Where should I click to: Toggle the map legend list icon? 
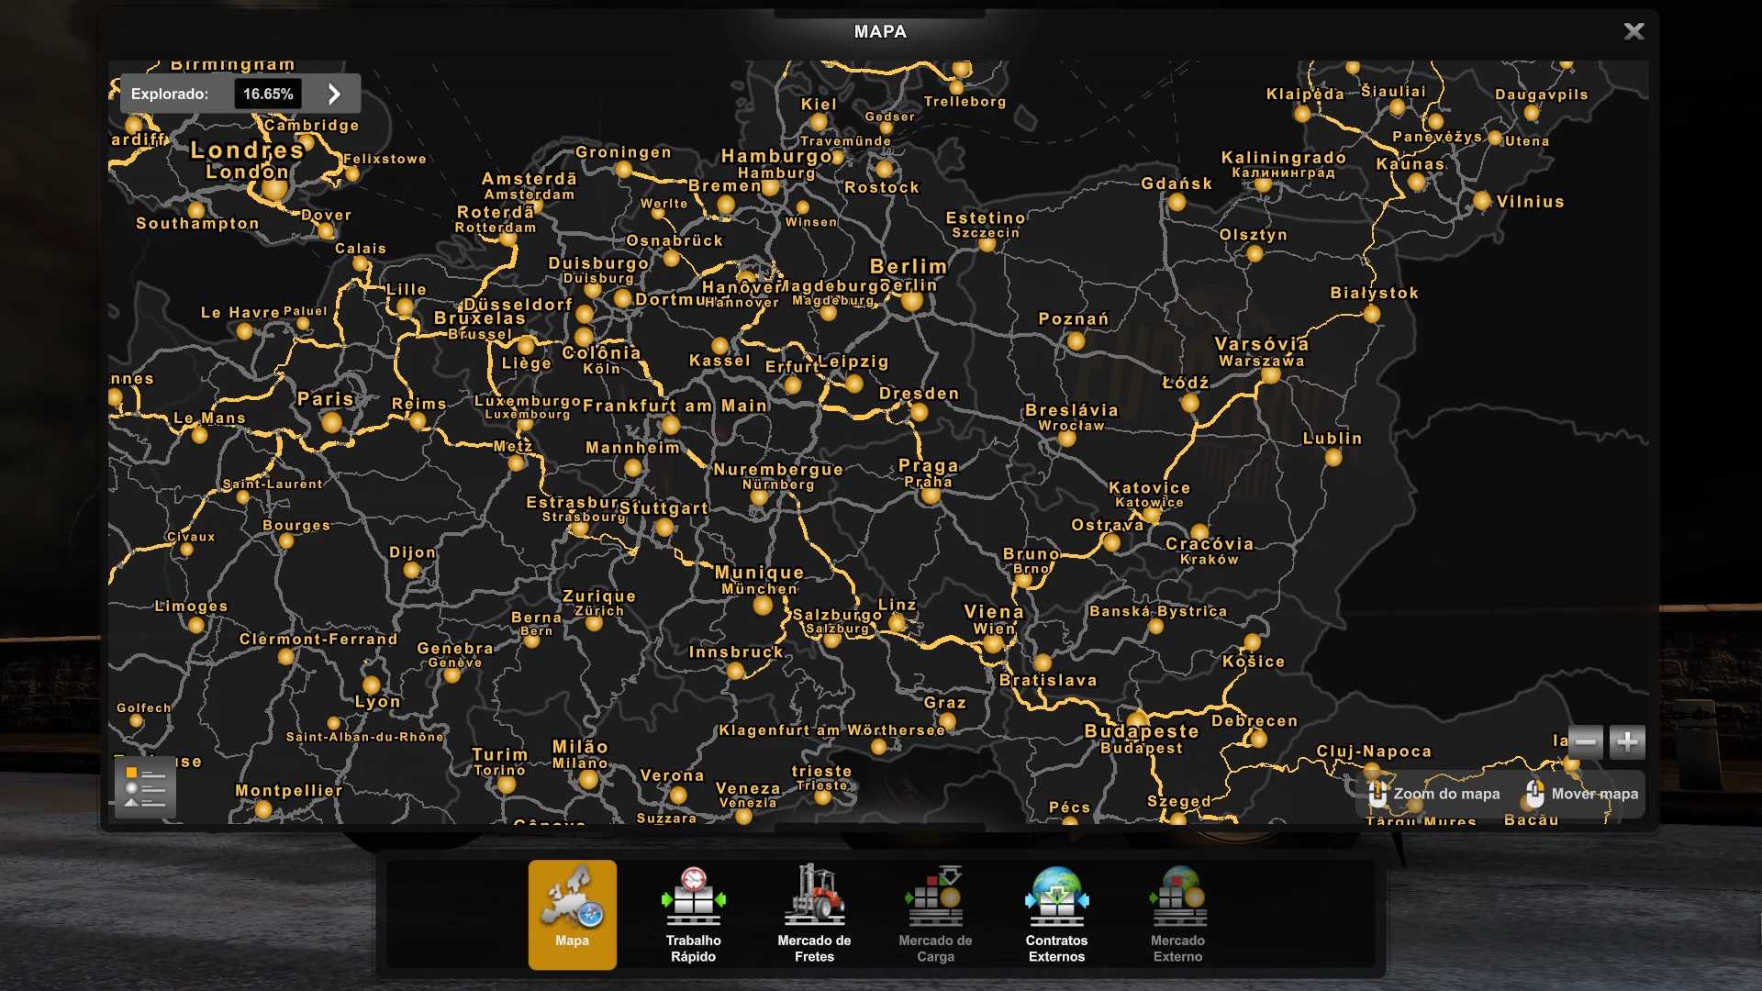pos(145,788)
